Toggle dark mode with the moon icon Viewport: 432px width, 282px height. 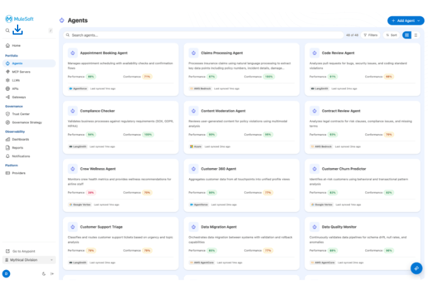click(43, 273)
